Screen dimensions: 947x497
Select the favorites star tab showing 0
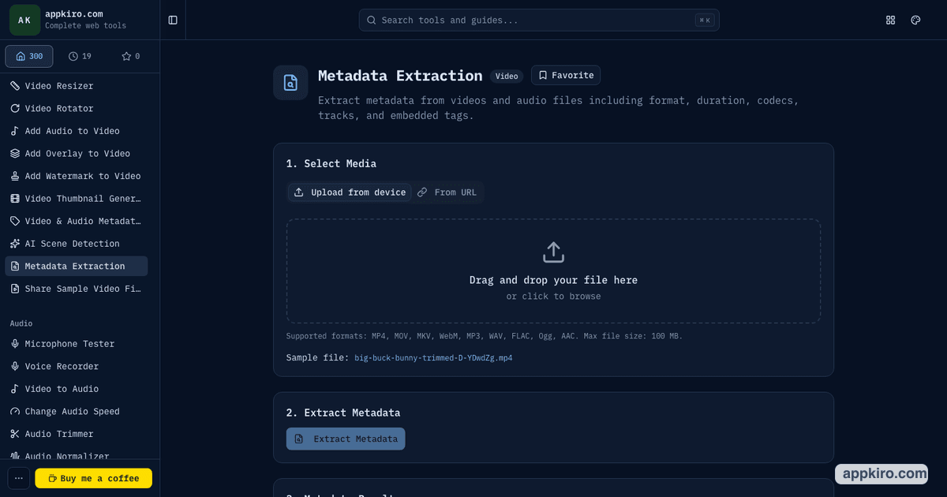(130, 56)
